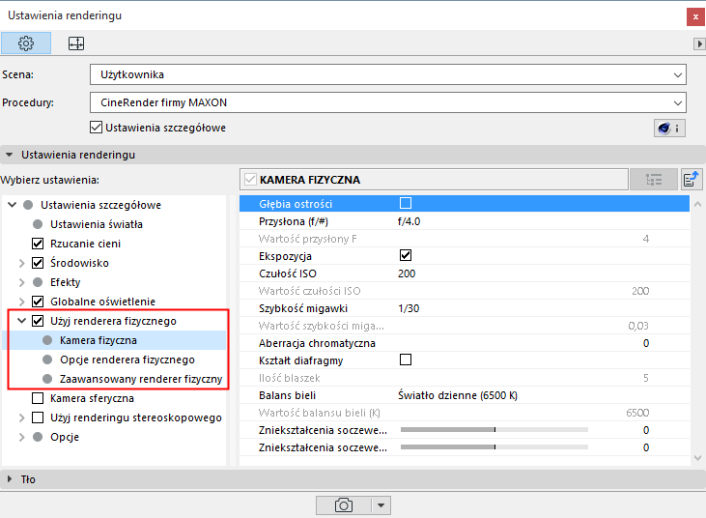Screen dimensions: 706x518
Task: Toggle the Użyj renderera fizycznego checkbox
Action: [x=38, y=321]
